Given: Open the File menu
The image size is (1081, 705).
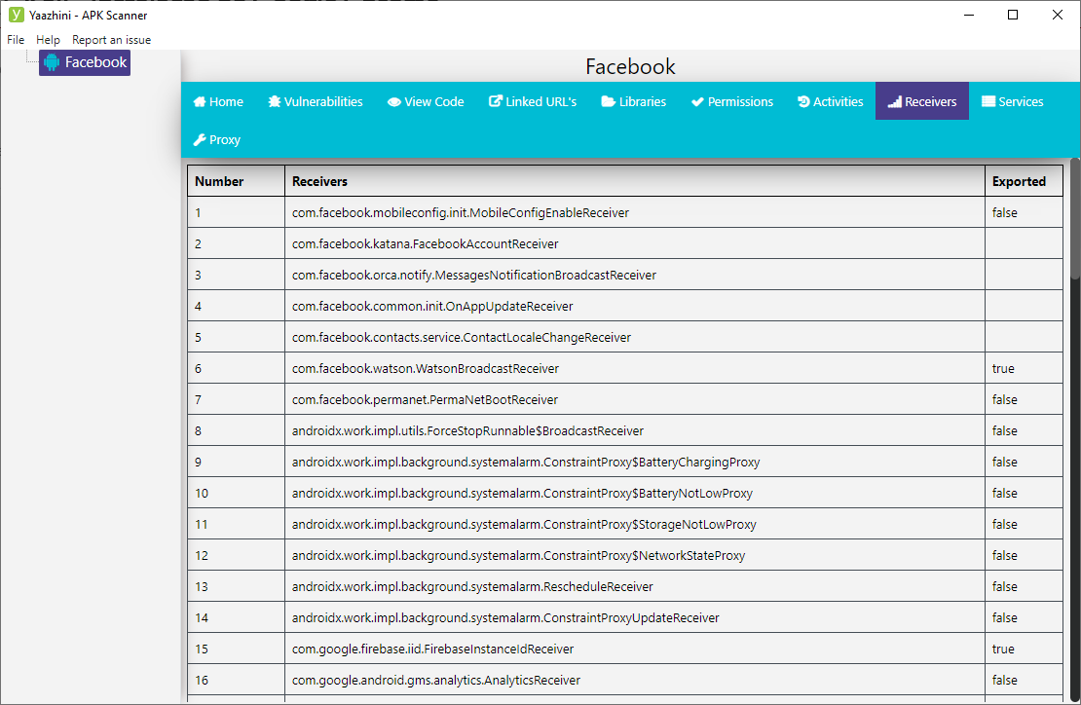Looking at the screenshot, I should (16, 40).
